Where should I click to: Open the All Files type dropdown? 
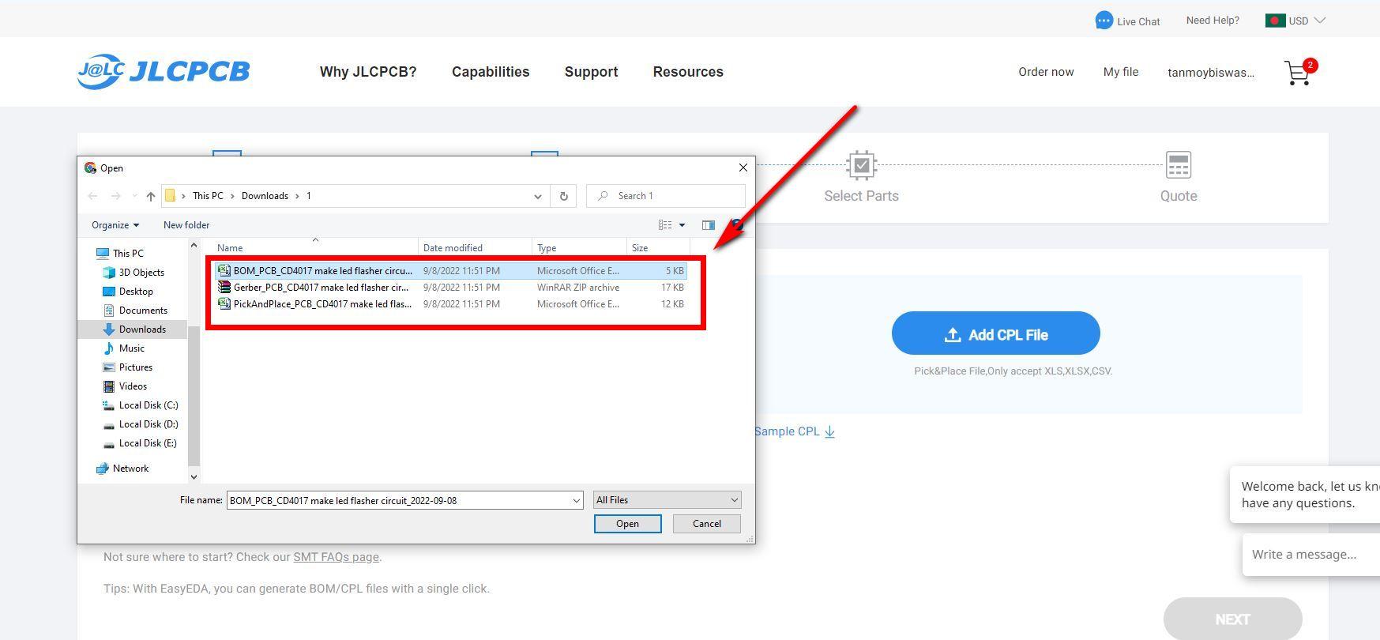[x=667, y=500]
